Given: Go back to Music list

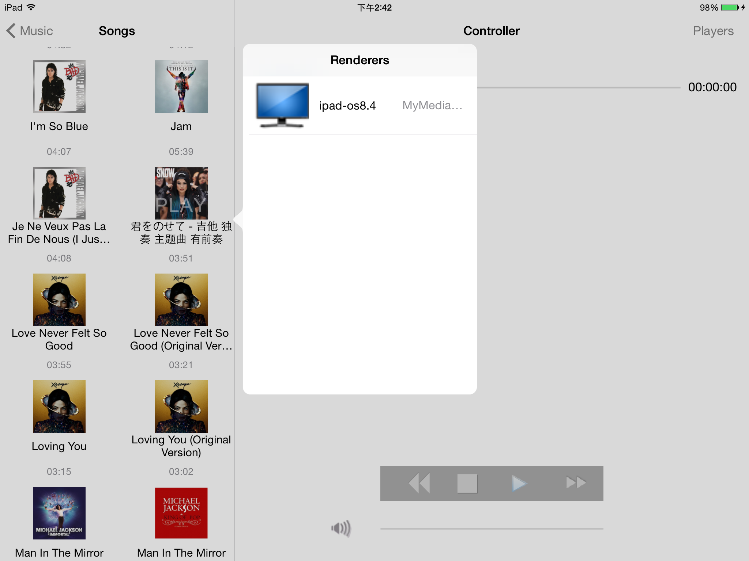Looking at the screenshot, I should [x=36, y=31].
